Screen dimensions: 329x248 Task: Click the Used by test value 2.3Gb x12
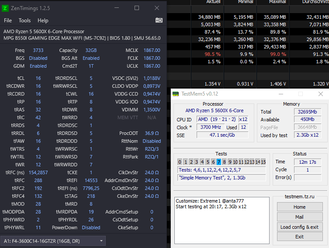coord(308,135)
